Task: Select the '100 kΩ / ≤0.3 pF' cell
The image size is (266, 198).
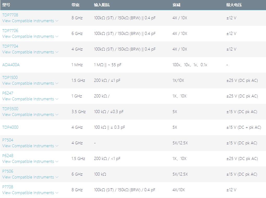Action: [109, 112]
